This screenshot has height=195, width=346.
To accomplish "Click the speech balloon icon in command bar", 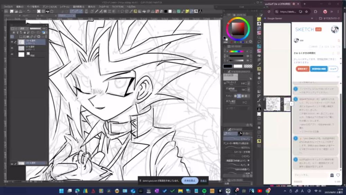I will [122, 11].
